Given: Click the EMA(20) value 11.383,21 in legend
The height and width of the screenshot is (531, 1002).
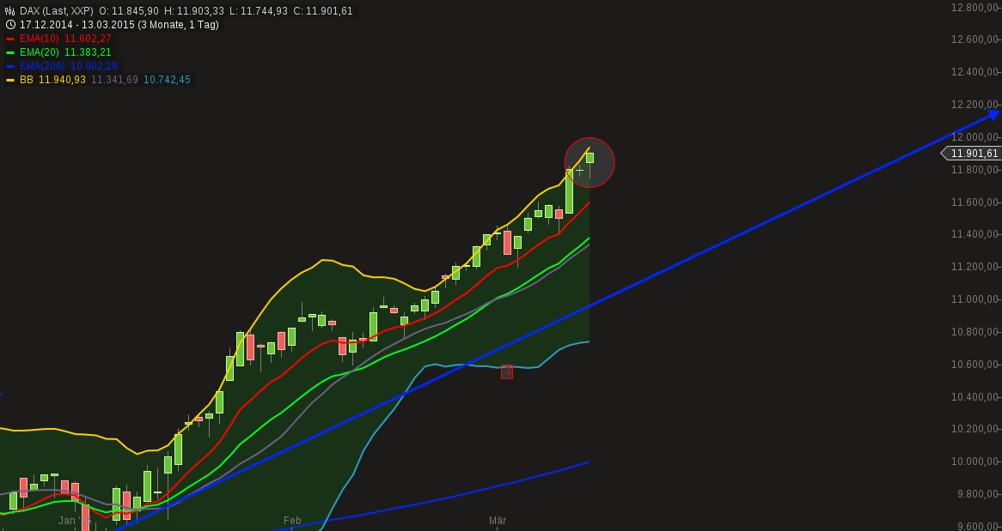Looking at the screenshot, I should coord(86,52).
